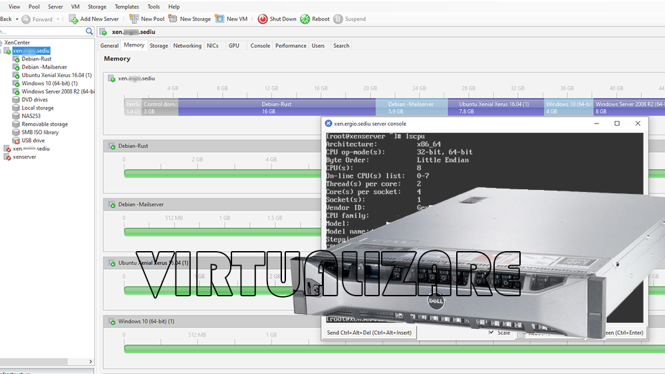This screenshot has width=665, height=374.
Task: Select Windows Server 2008 R2 tree icon
Action: [x=16, y=92]
